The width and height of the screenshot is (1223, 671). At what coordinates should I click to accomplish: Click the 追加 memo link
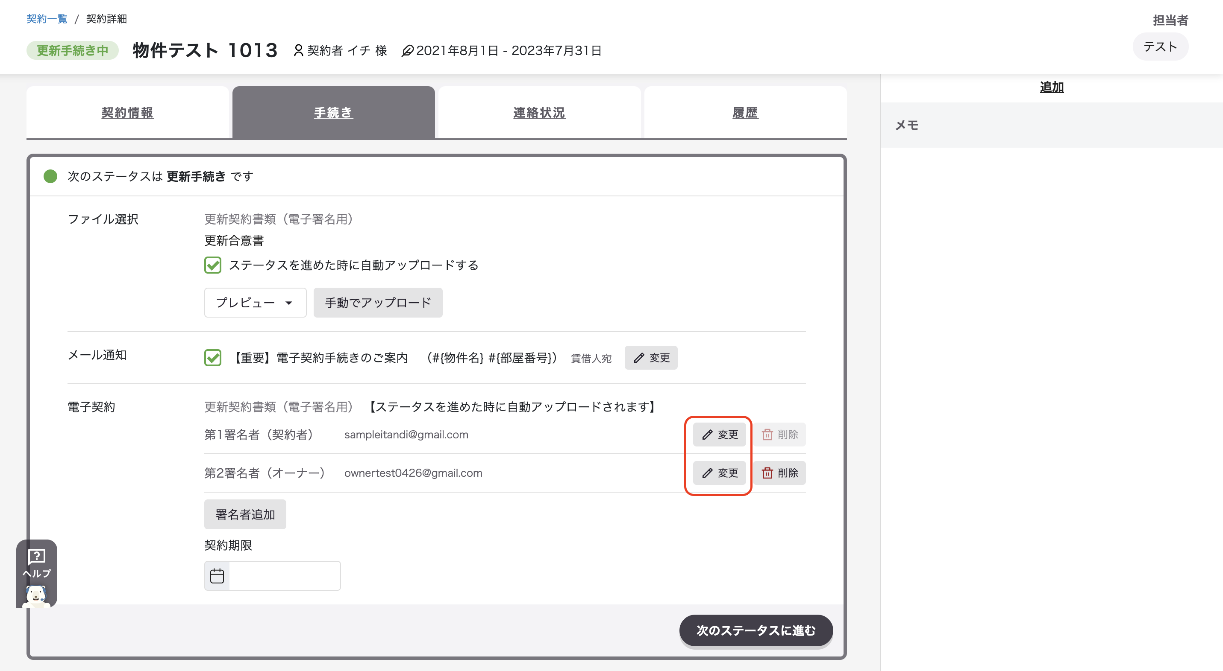(1052, 87)
